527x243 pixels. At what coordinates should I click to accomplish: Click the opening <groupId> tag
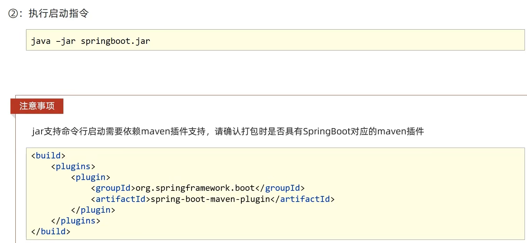(x=113, y=188)
